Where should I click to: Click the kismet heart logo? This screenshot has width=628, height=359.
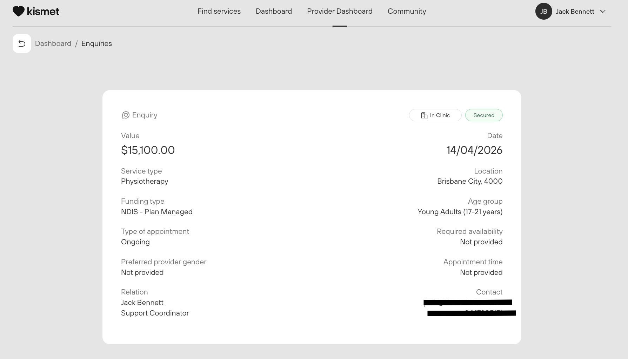tap(19, 11)
